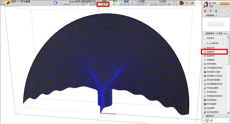Increase the 段数 segment count value
The height and width of the screenshot is (124, 231).
coord(106,5)
